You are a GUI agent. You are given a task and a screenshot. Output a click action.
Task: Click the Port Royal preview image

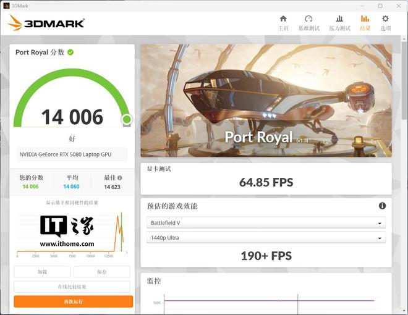point(266,101)
